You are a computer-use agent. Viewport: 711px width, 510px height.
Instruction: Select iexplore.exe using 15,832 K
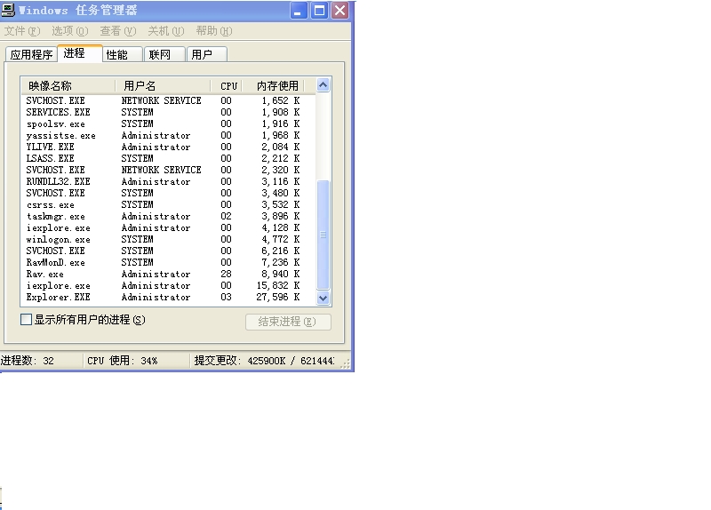(168, 285)
